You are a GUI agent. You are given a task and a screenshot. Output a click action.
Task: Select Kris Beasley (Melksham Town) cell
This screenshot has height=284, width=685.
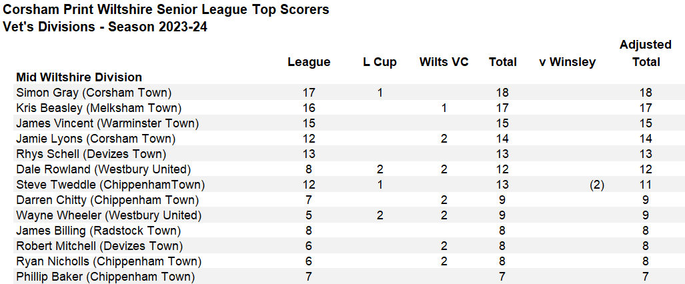pos(98,108)
